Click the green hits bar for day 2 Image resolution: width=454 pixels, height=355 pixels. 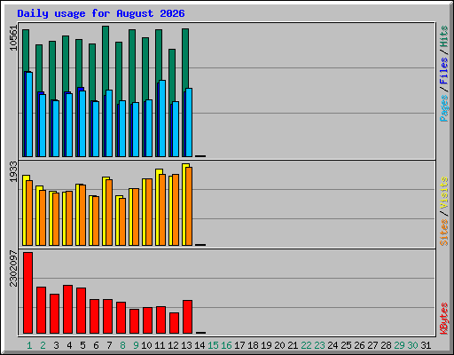click(39, 68)
